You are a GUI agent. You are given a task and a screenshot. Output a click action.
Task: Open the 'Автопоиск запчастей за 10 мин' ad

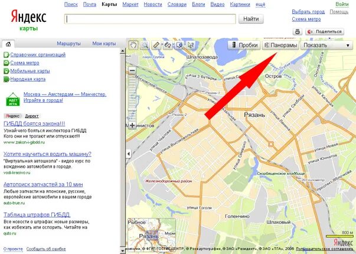pyautogui.click(x=43, y=184)
